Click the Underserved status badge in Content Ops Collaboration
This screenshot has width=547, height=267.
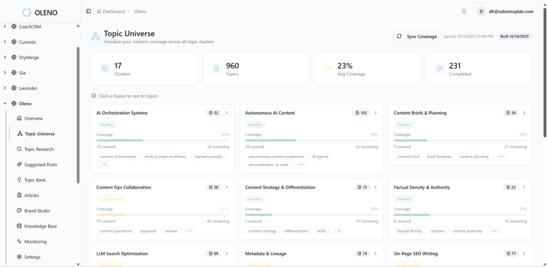coord(111,199)
